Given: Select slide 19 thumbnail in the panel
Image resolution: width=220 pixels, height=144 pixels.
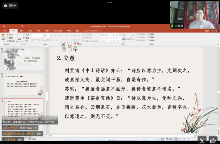Looking at the screenshot, I should click(24, 84).
